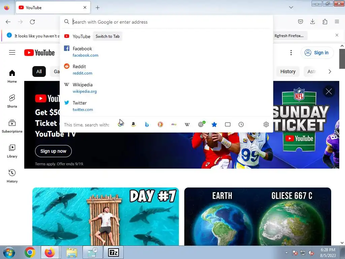Search history with the clock icon

click(x=241, y=125)
